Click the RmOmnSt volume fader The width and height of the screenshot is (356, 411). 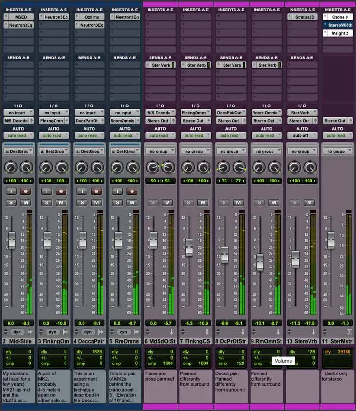point(260,262)
